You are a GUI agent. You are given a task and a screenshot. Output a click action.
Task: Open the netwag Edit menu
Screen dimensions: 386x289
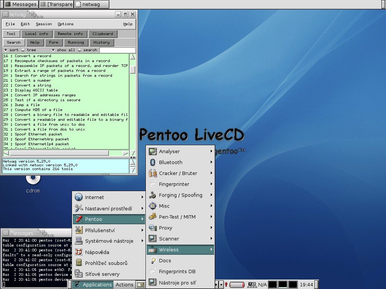click(x=25, y=24)
